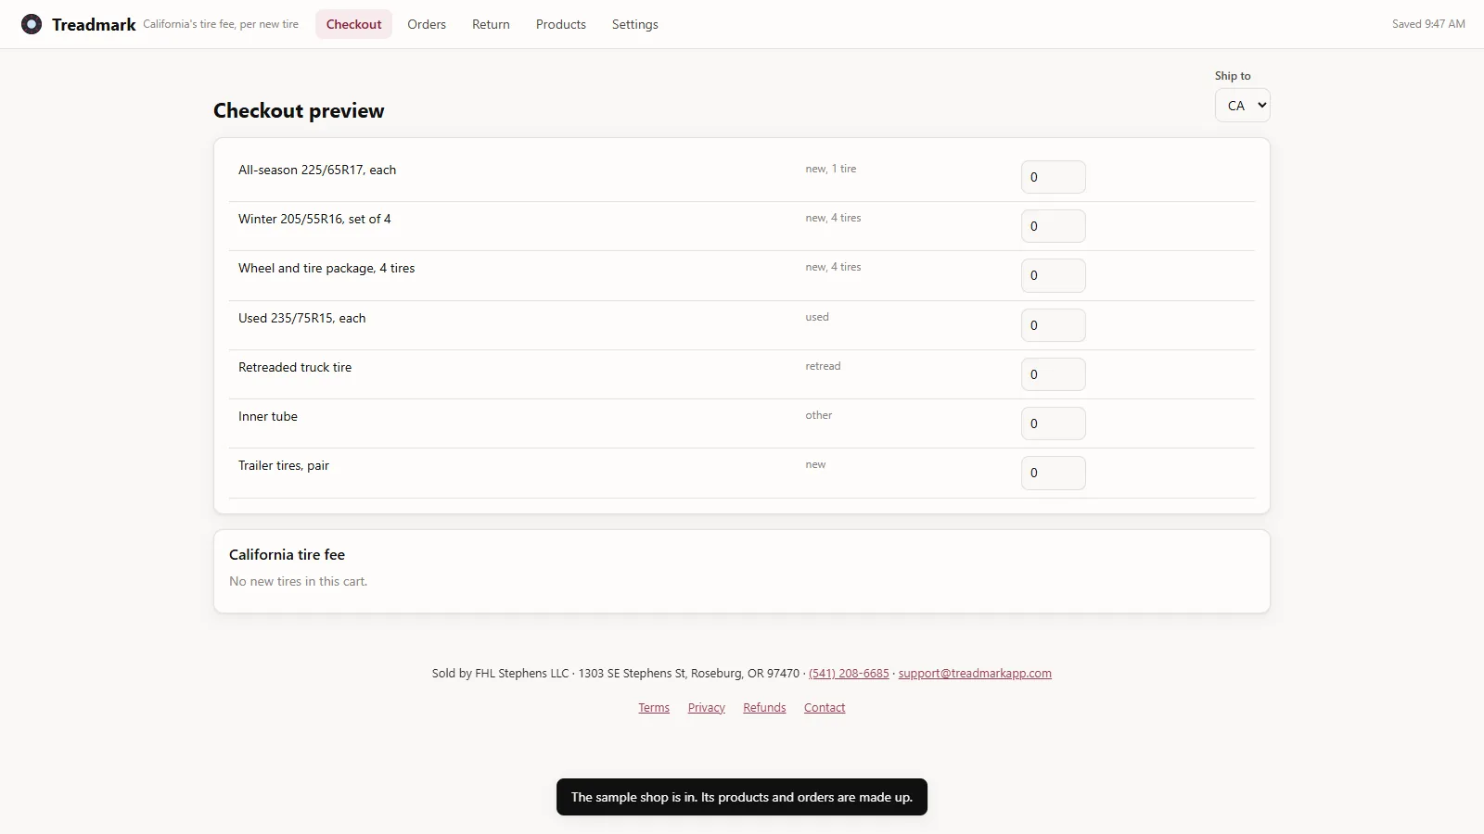
Task: Click "California's tire fee, per new tire" tagline
Action: click(x=221, y=24)
